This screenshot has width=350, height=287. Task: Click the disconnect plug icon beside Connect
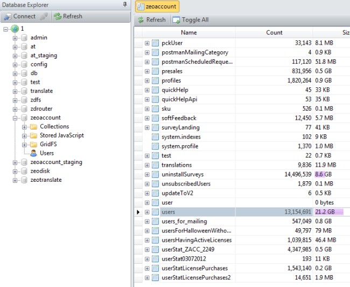click(44, 16)
